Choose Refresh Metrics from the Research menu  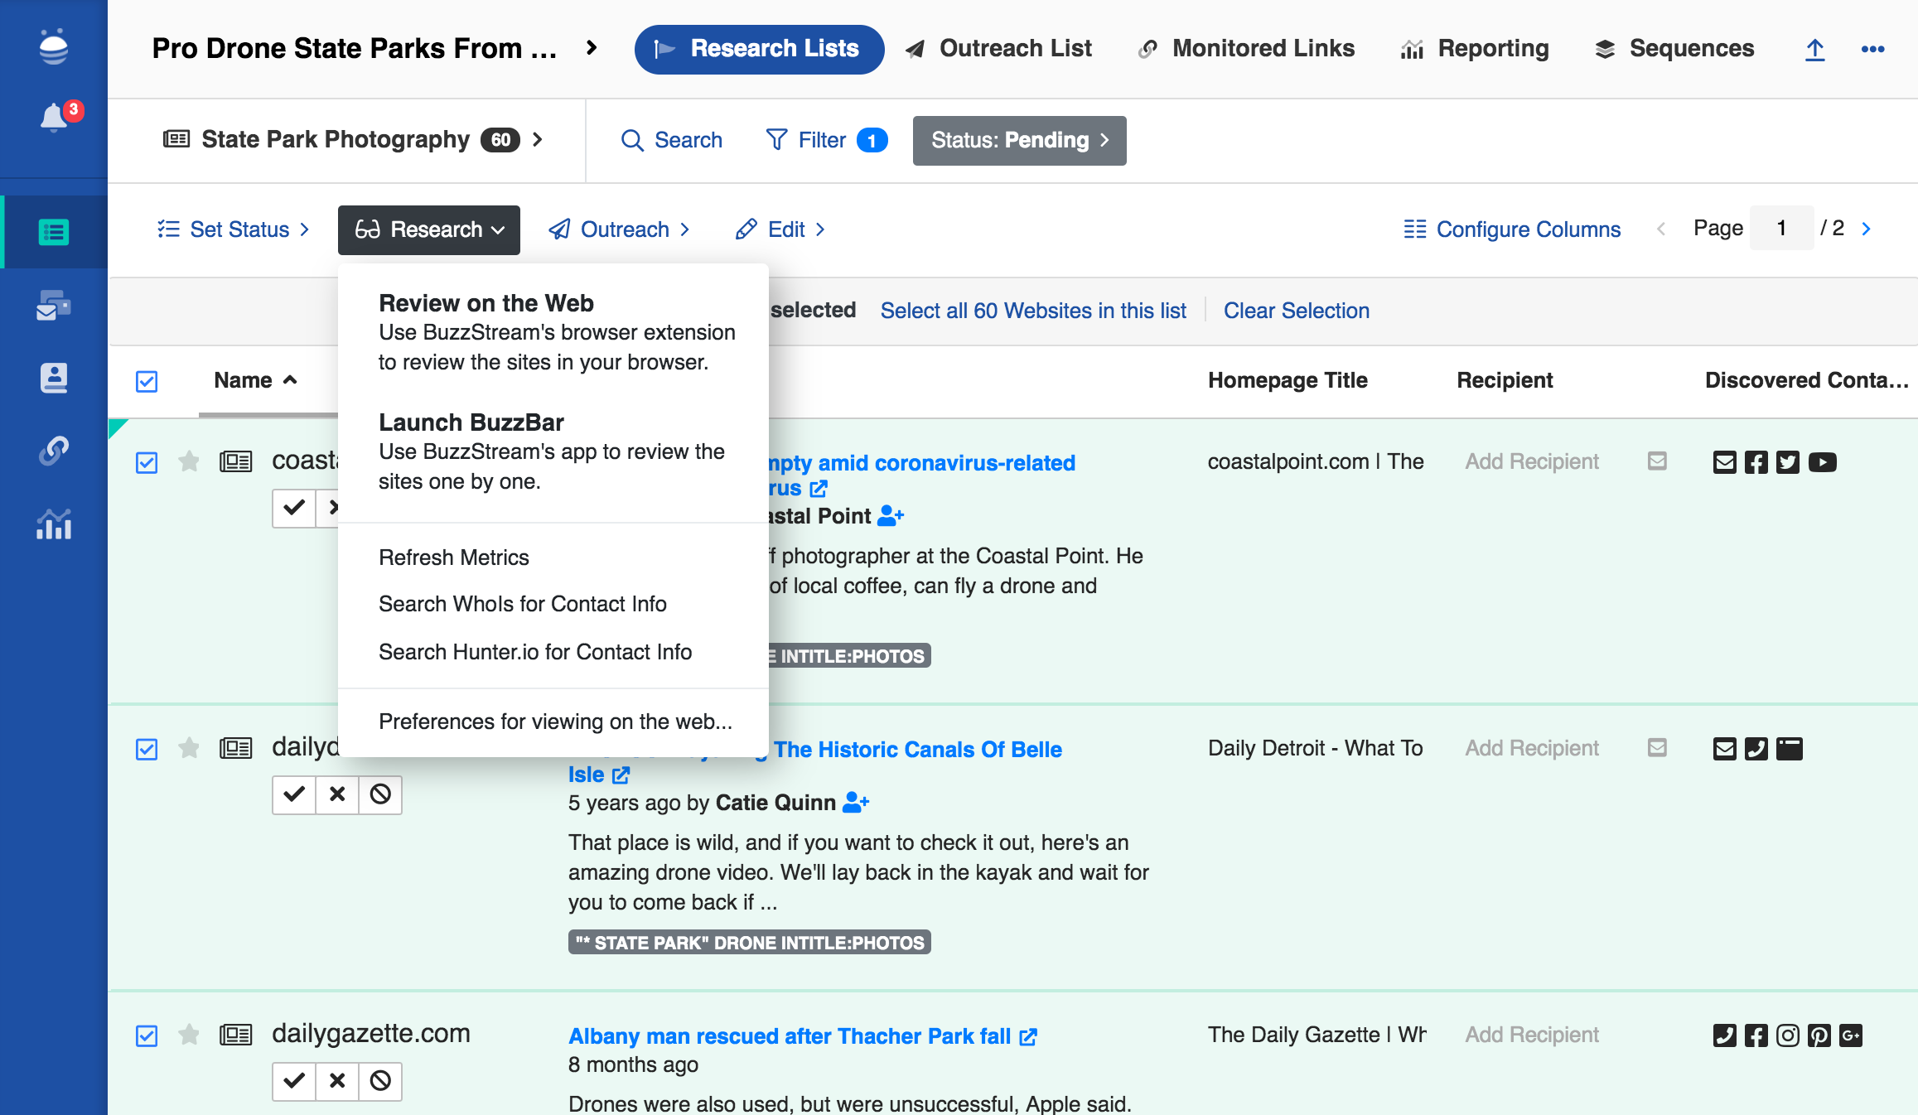453,557
